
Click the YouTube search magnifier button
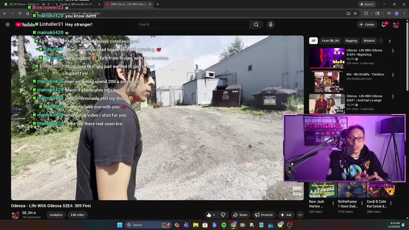tap(256, 24)
